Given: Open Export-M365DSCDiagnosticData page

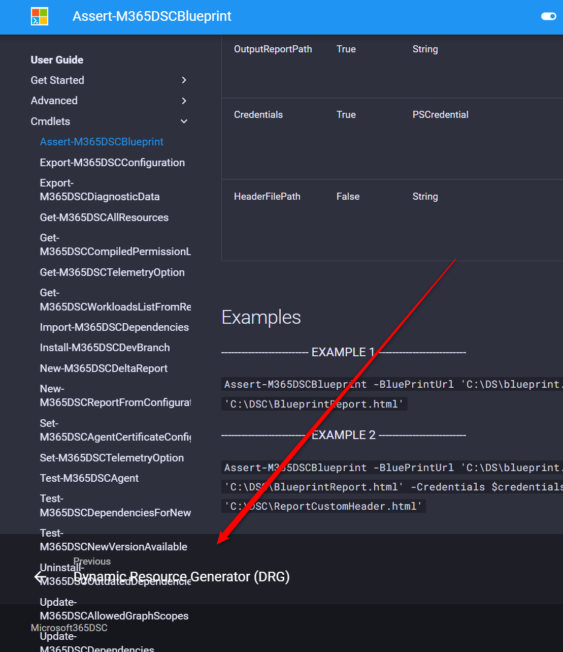Looking at the screenshot, I should tap(100, 190).
